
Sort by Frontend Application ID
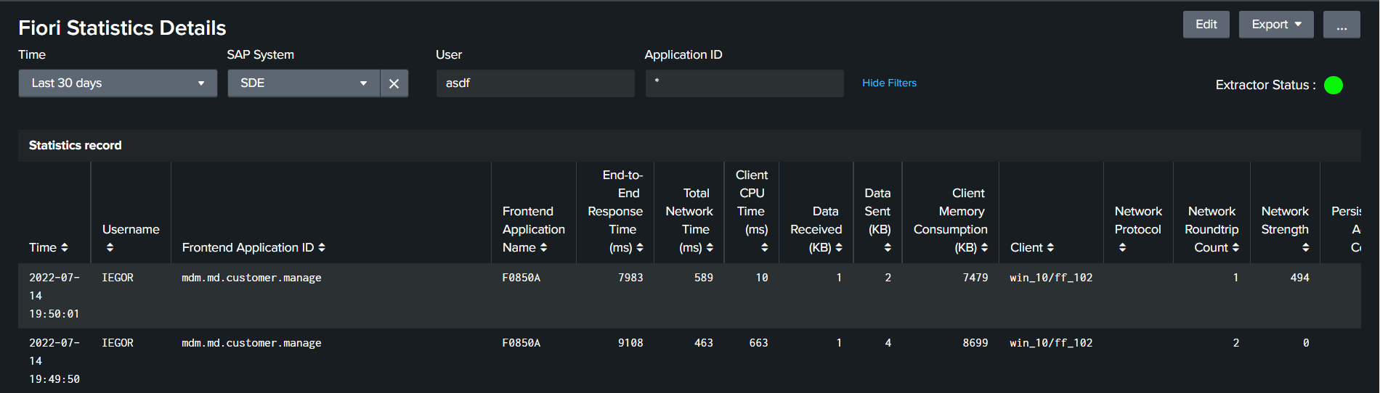(322, 248)
